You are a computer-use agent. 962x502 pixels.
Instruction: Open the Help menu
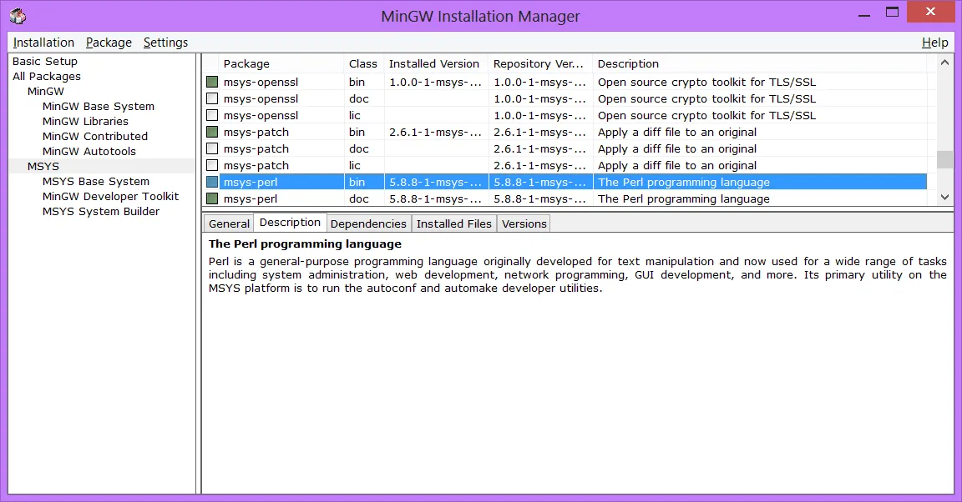(934, 43)
